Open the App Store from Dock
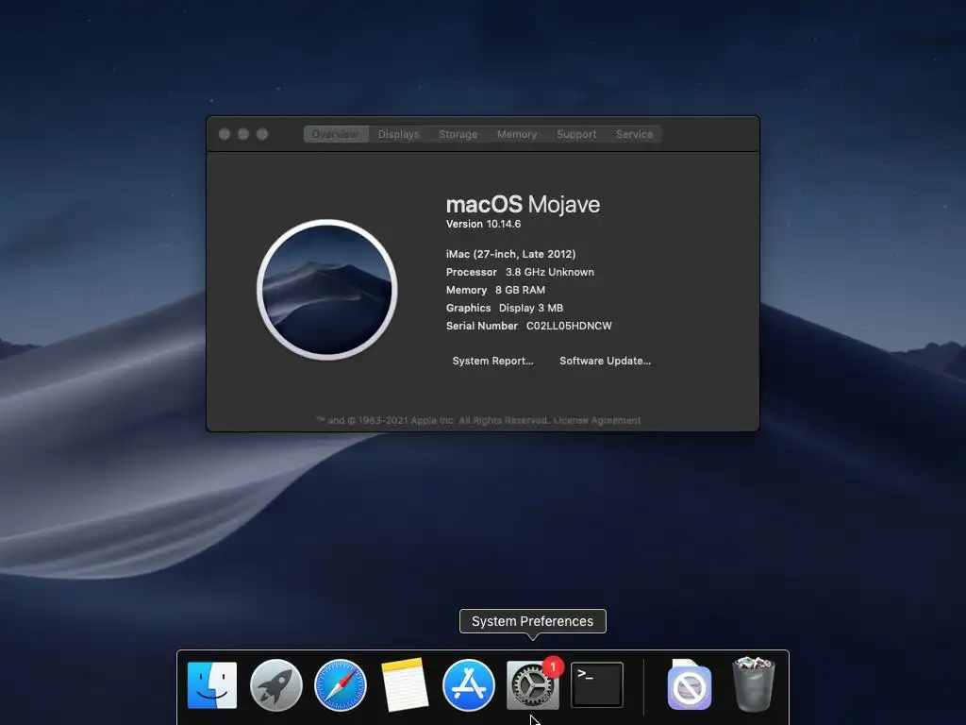 tap(468, 685)
